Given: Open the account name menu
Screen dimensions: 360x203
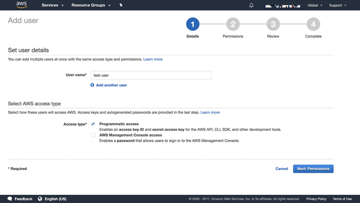Looking at the screenshot, I should (282, 5).
